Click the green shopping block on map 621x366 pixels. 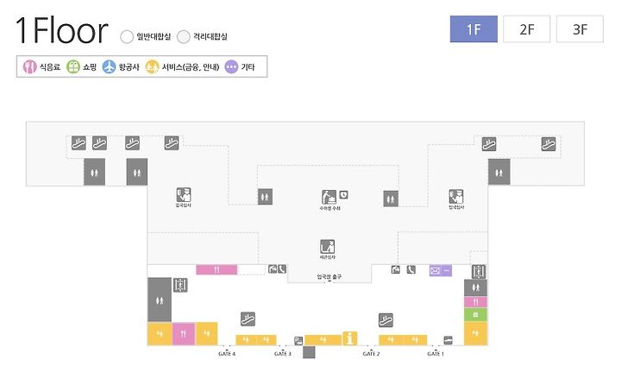click(475, 315)
